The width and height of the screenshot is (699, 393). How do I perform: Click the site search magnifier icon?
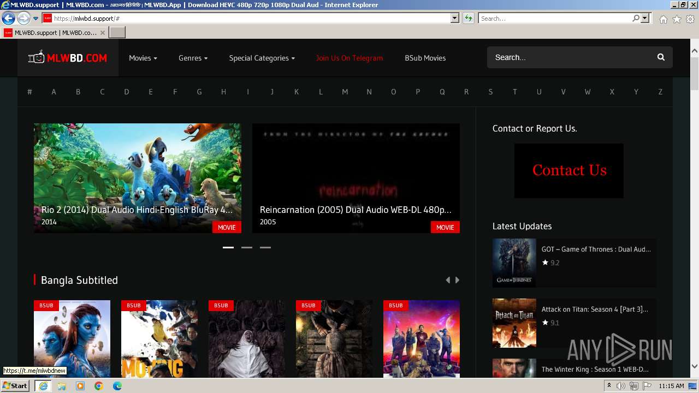[x=661, y=57]
